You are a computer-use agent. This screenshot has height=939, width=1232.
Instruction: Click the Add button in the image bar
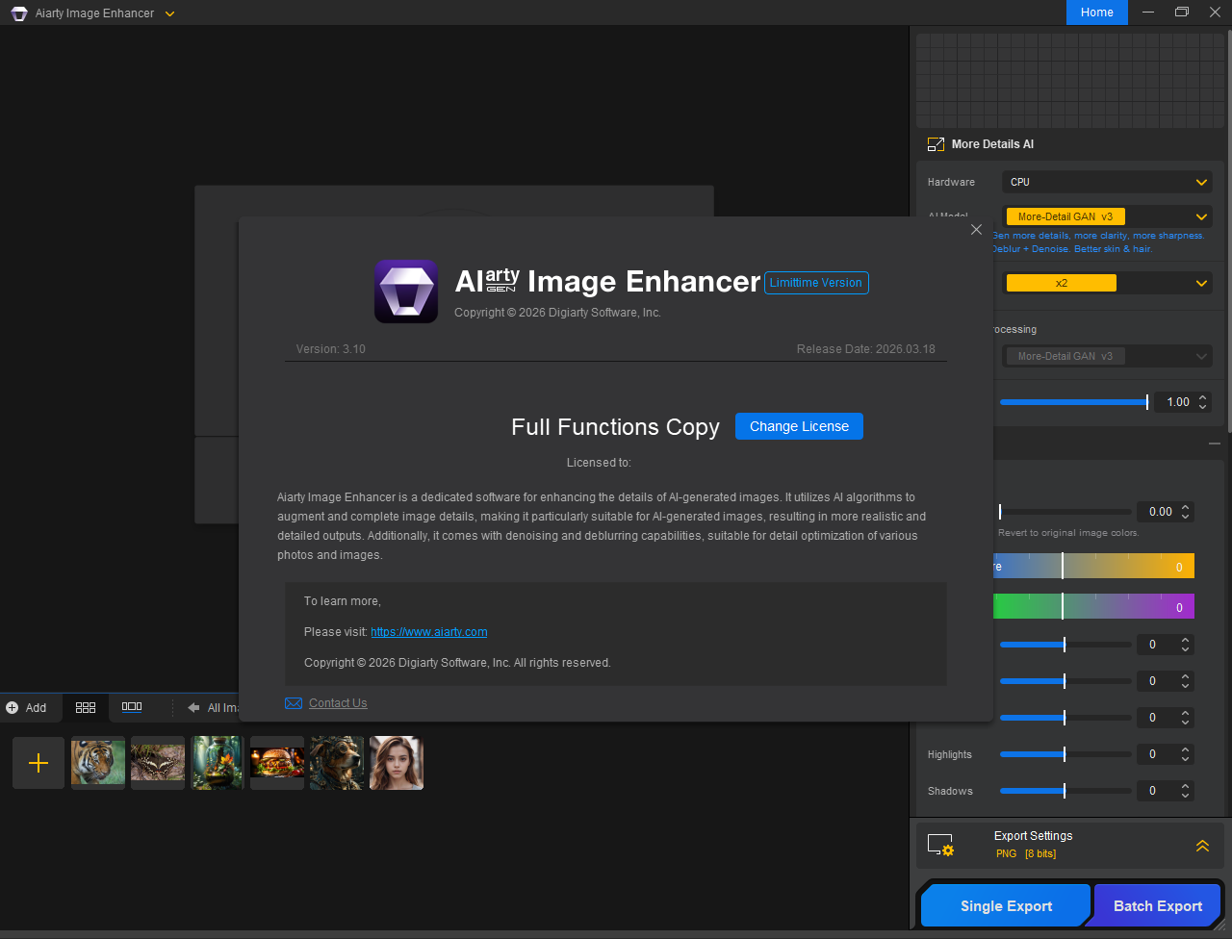point(26,707)
